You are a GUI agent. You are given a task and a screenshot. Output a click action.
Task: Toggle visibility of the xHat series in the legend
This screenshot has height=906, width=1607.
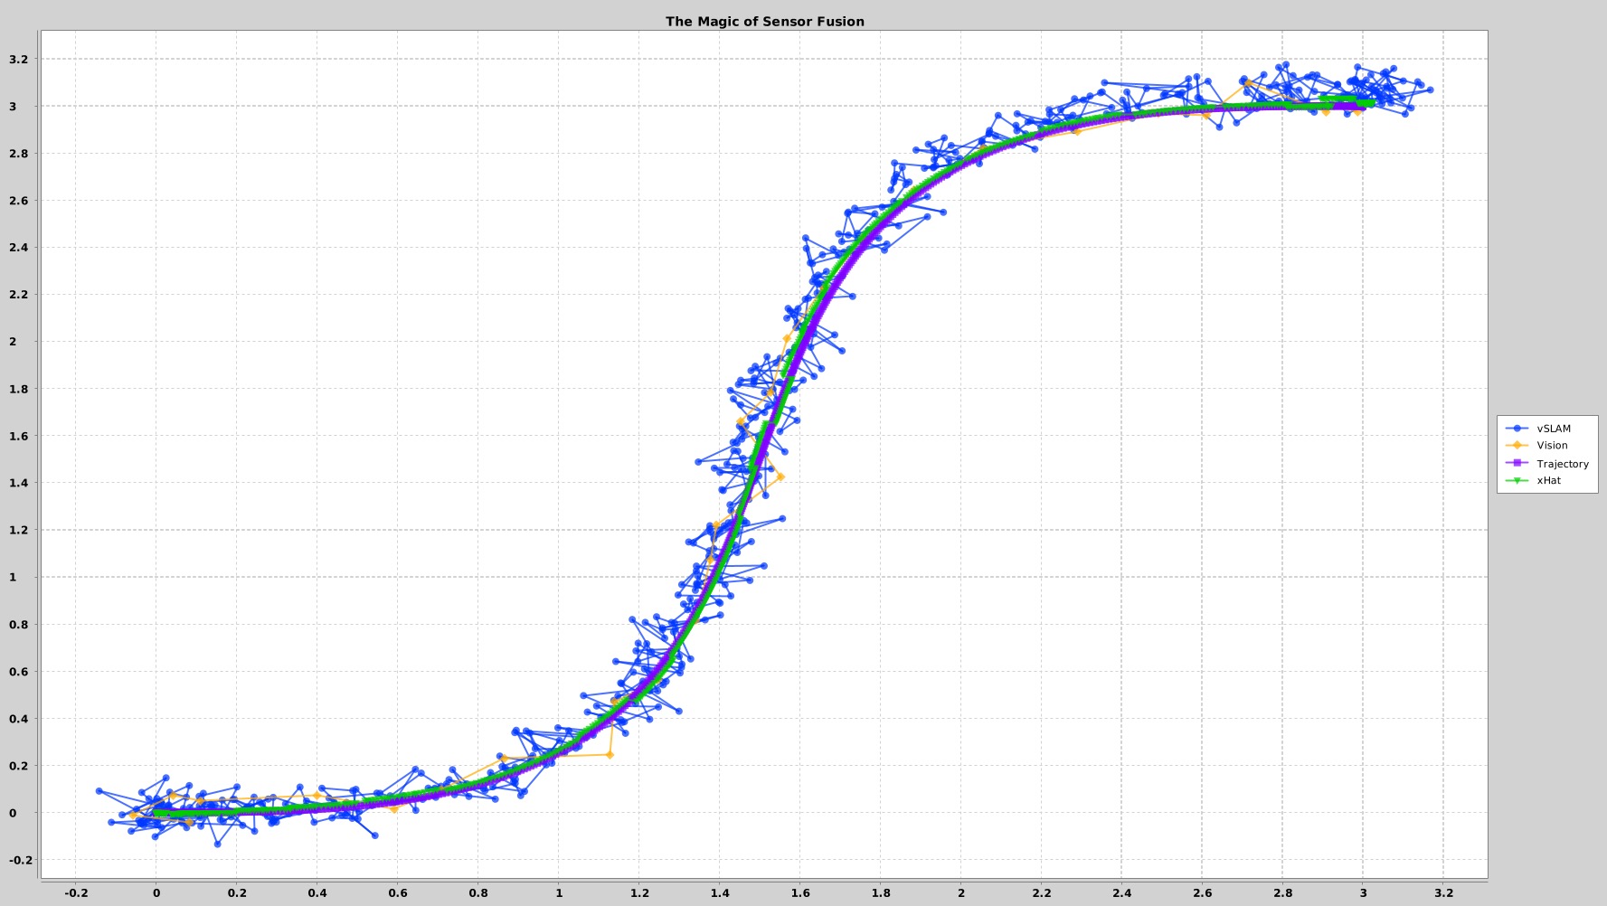point(1546,480)
